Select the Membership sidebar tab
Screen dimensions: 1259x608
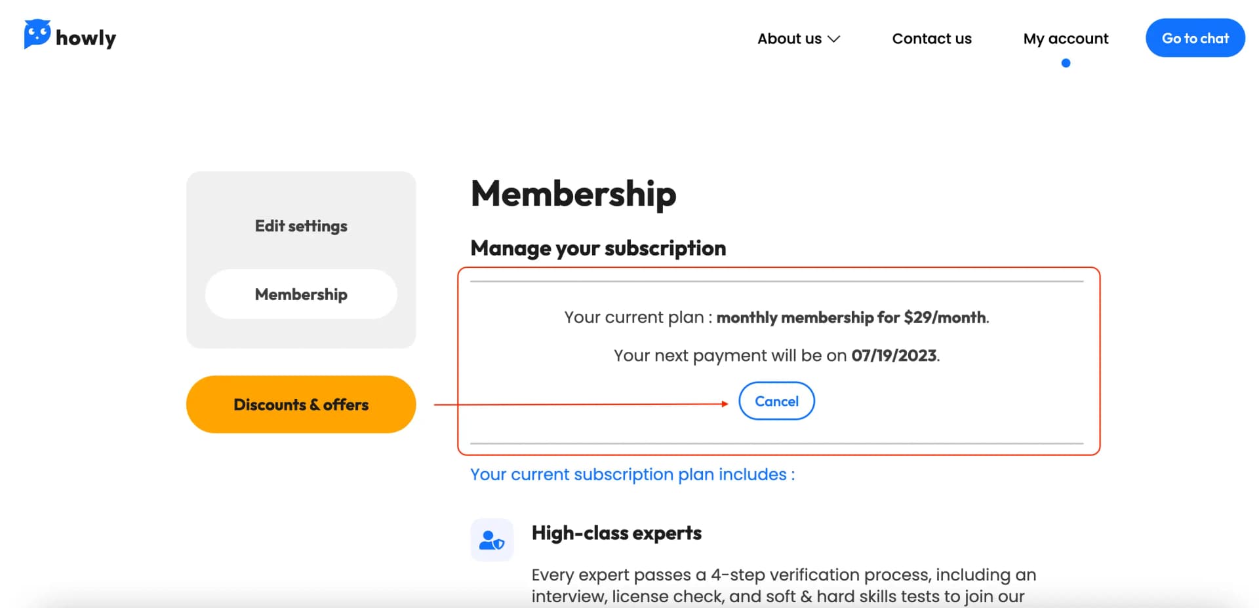point(301,294)
